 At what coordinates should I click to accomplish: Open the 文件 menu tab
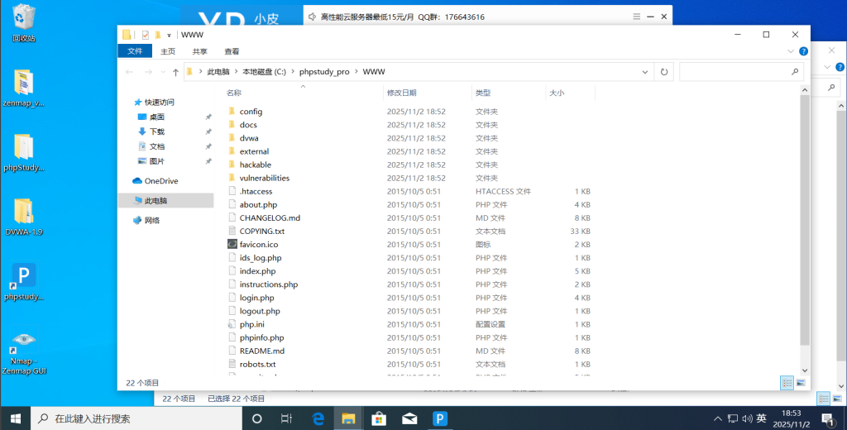point(135,51)
